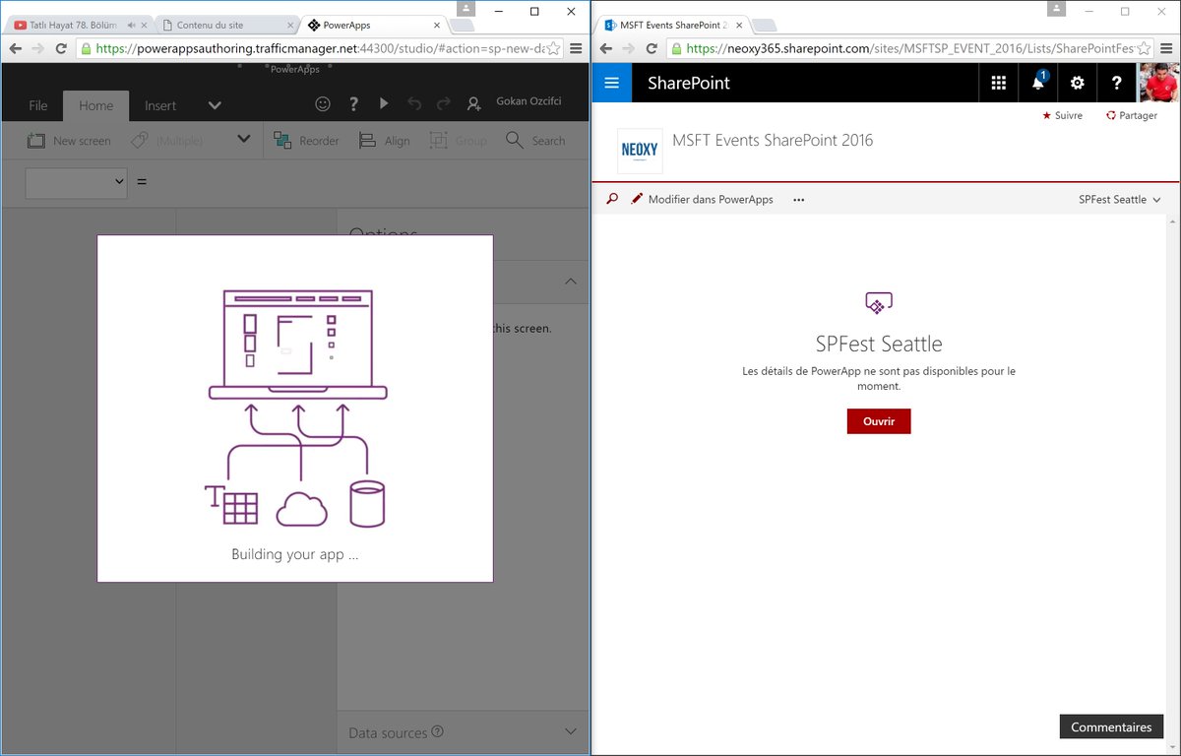Click the PowerApps help question mark icon
Viewport: 1181px width, 756px height.
(353, 103)
